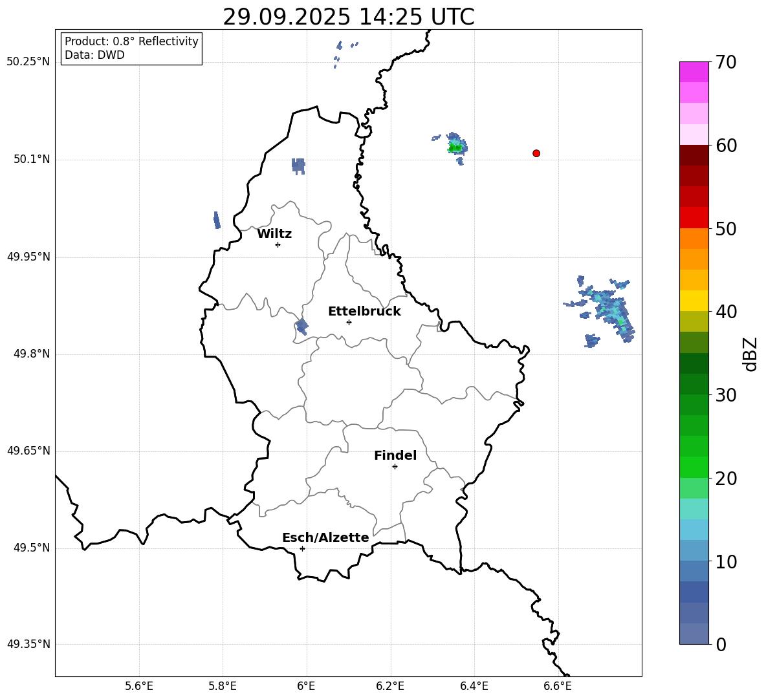Pick the yellow colorbar swatch above 40
Image resolution: width=766 pixels, height=699 pixels.
694,301
